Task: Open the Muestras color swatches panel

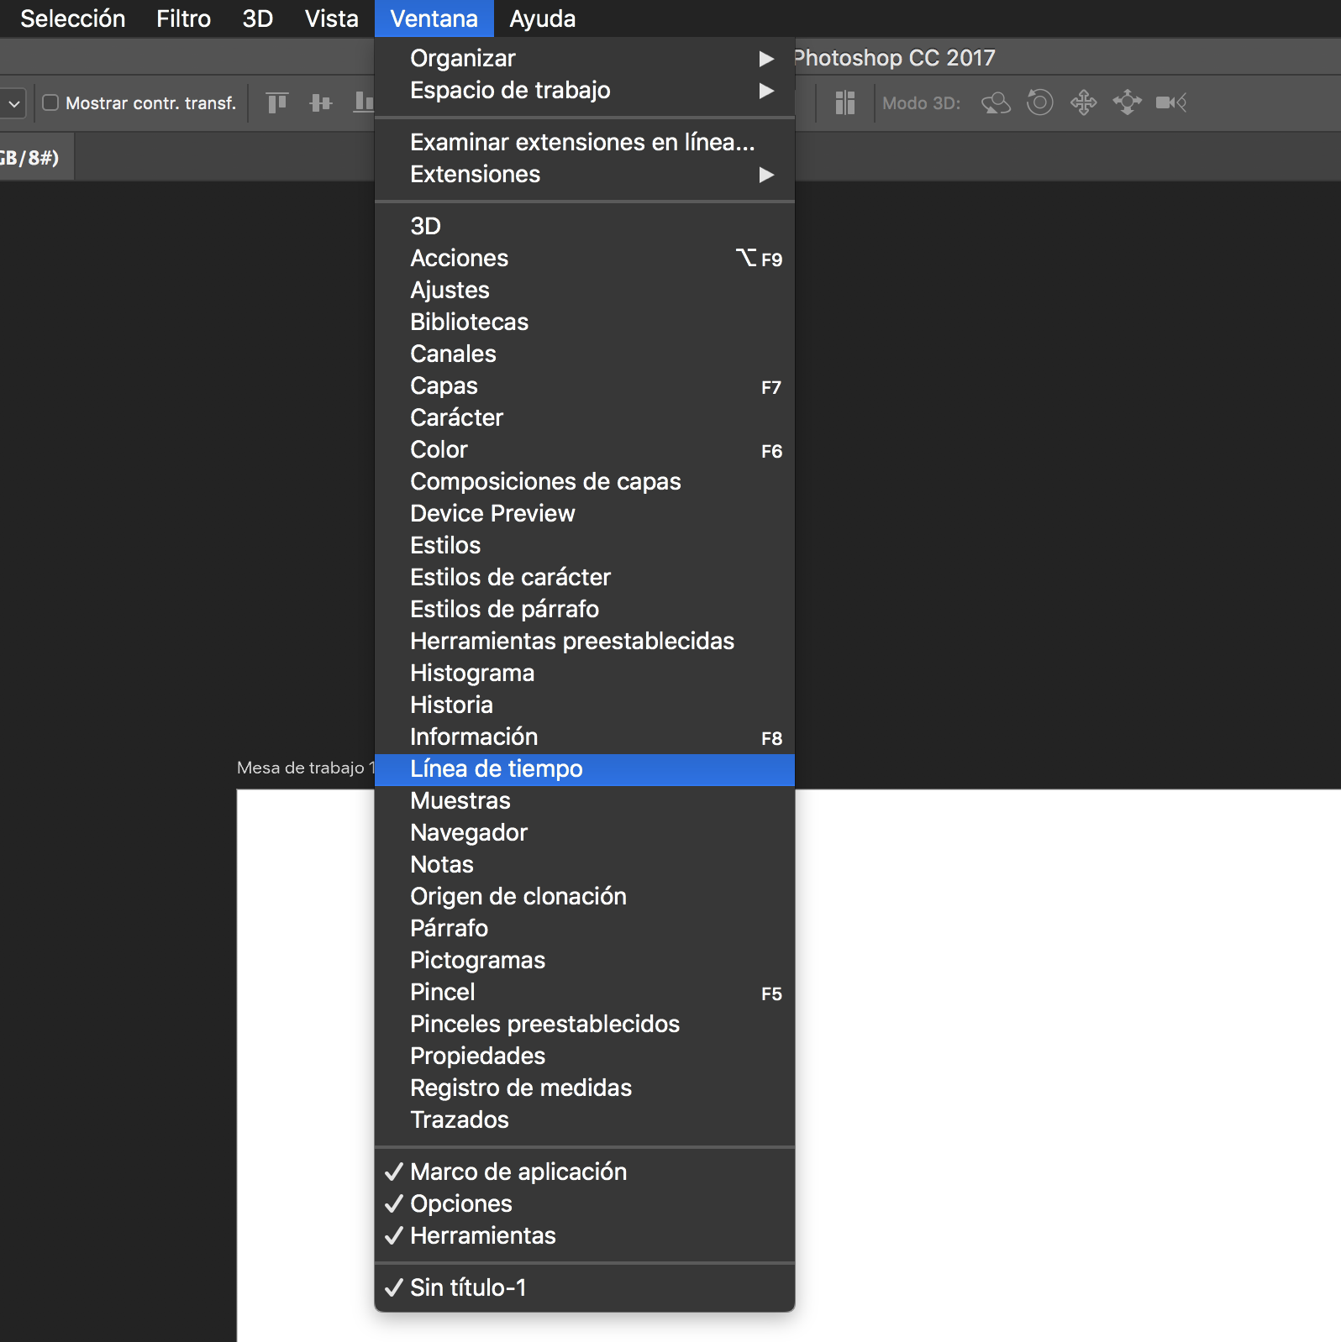Action: tap(460, 800)
